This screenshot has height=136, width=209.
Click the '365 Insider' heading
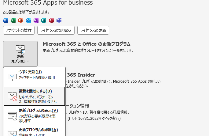coord(81,75)
